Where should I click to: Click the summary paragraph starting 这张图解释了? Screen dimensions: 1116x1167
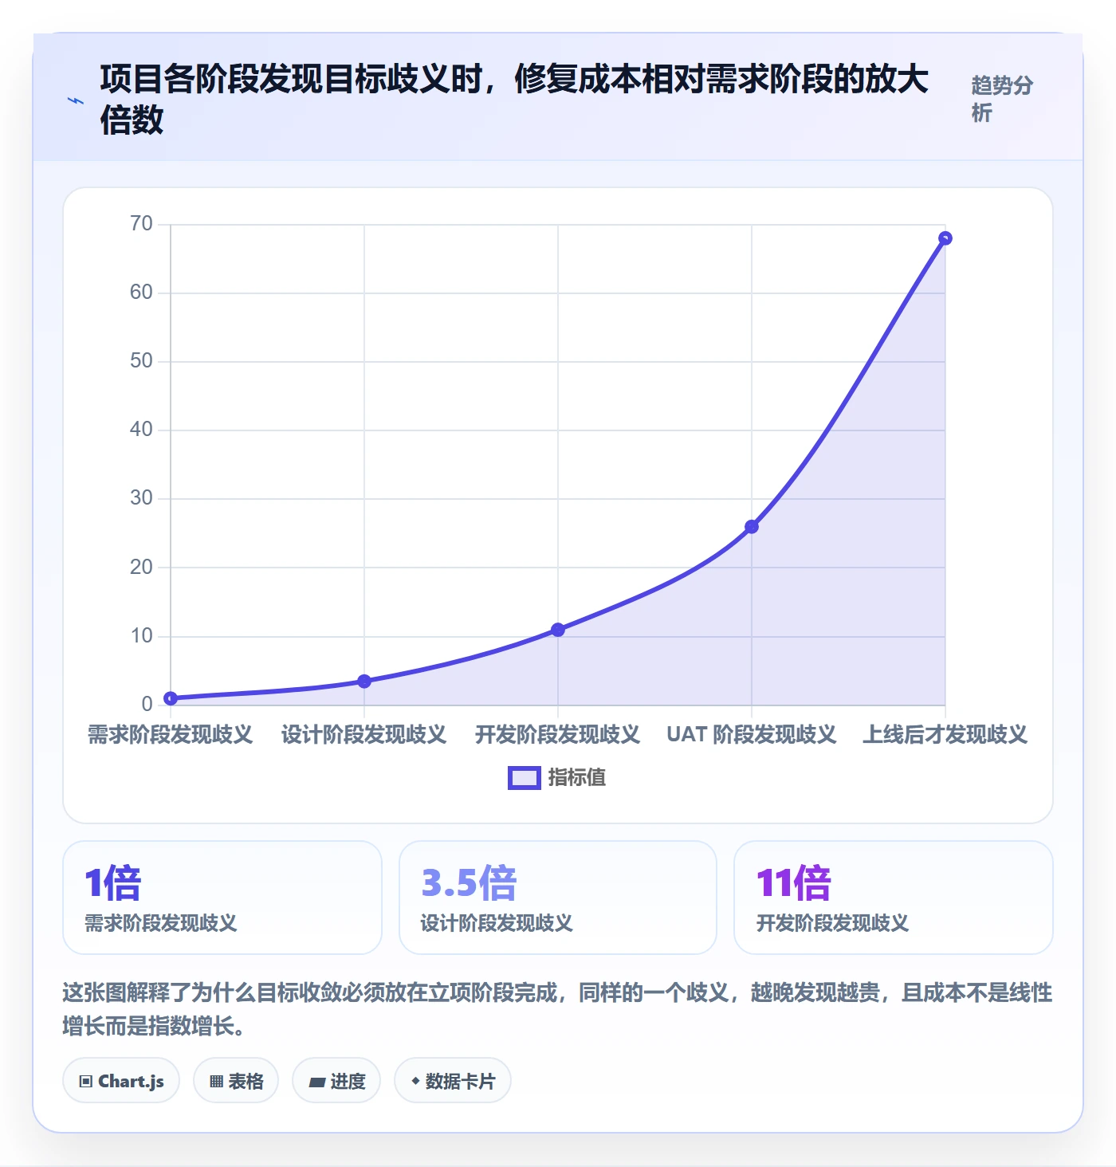click(558, 1009)
